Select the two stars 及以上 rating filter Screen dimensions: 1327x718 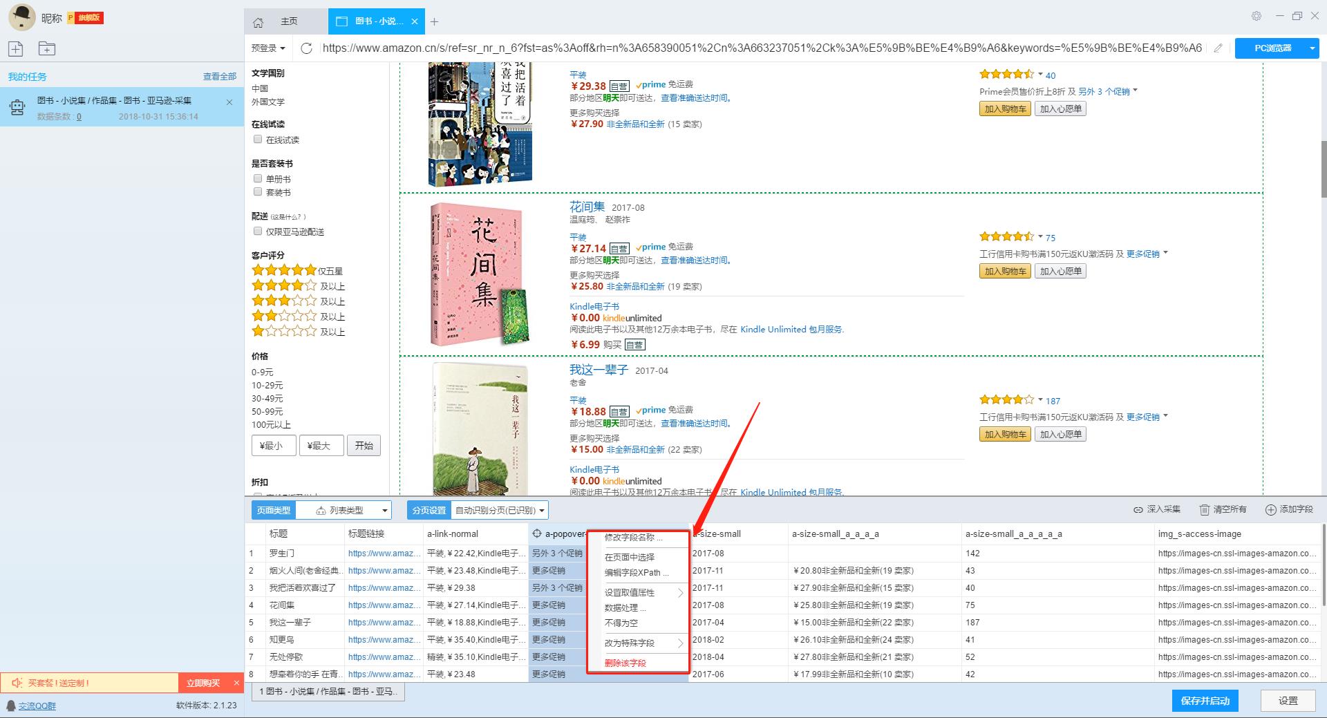pos(284,316)
